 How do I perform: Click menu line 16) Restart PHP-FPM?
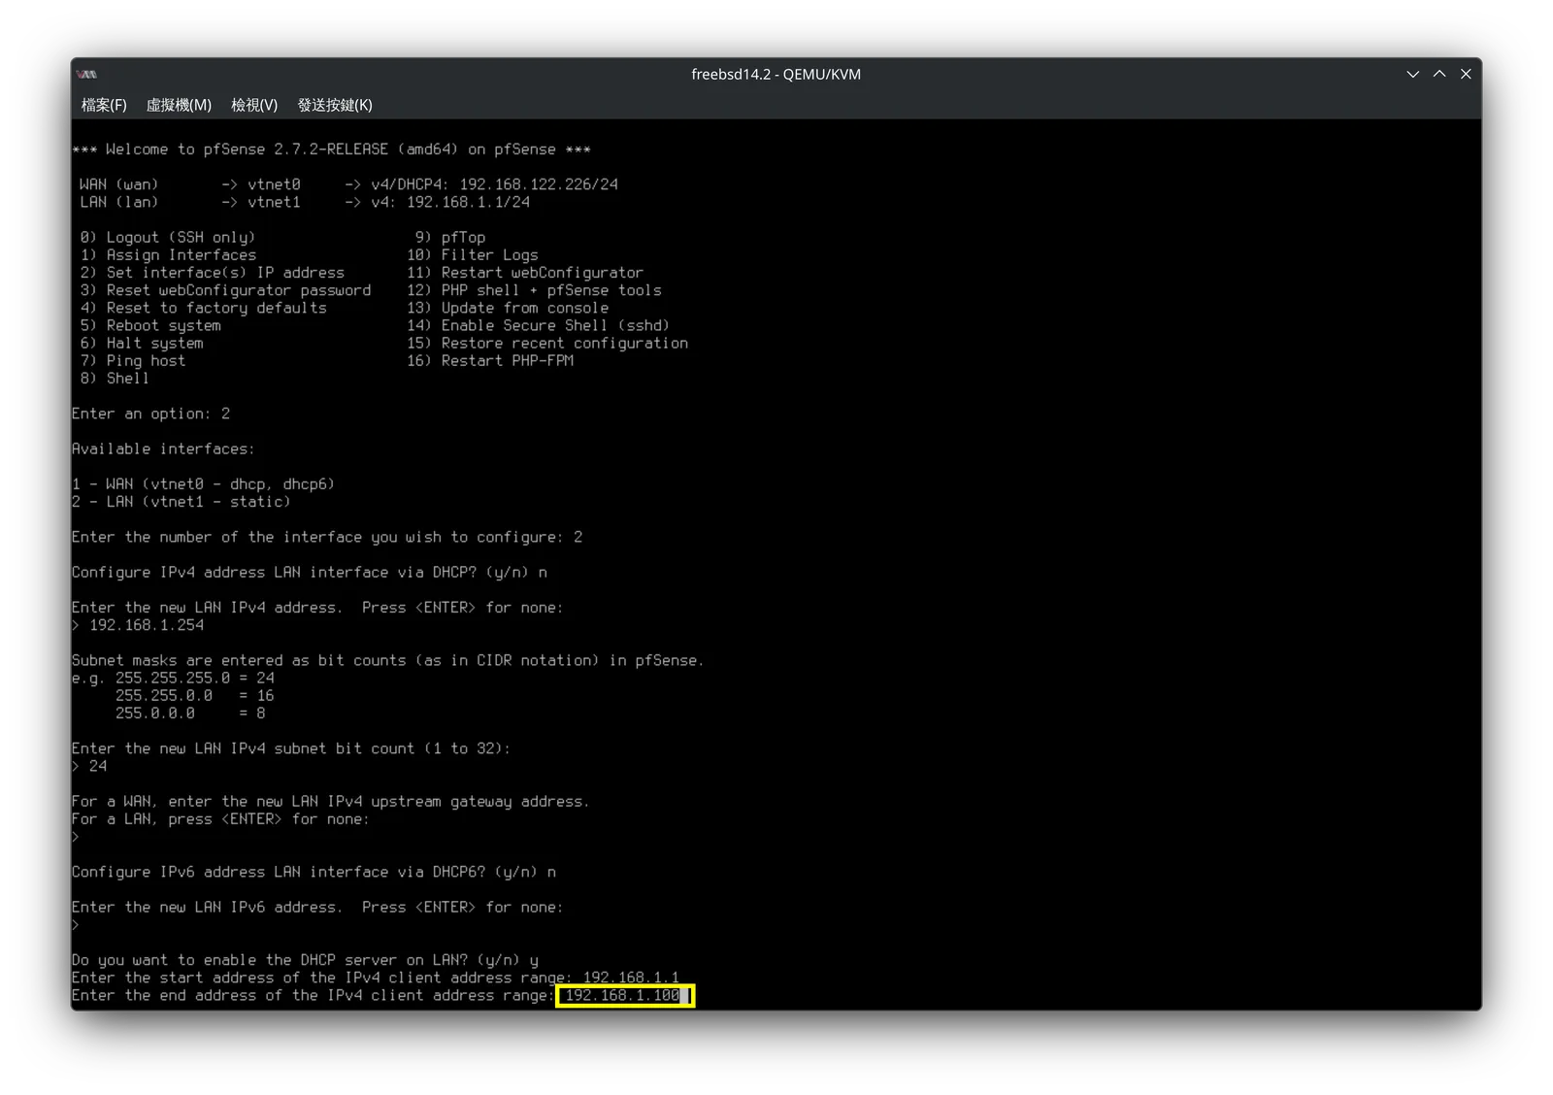[x=490, y=361]
